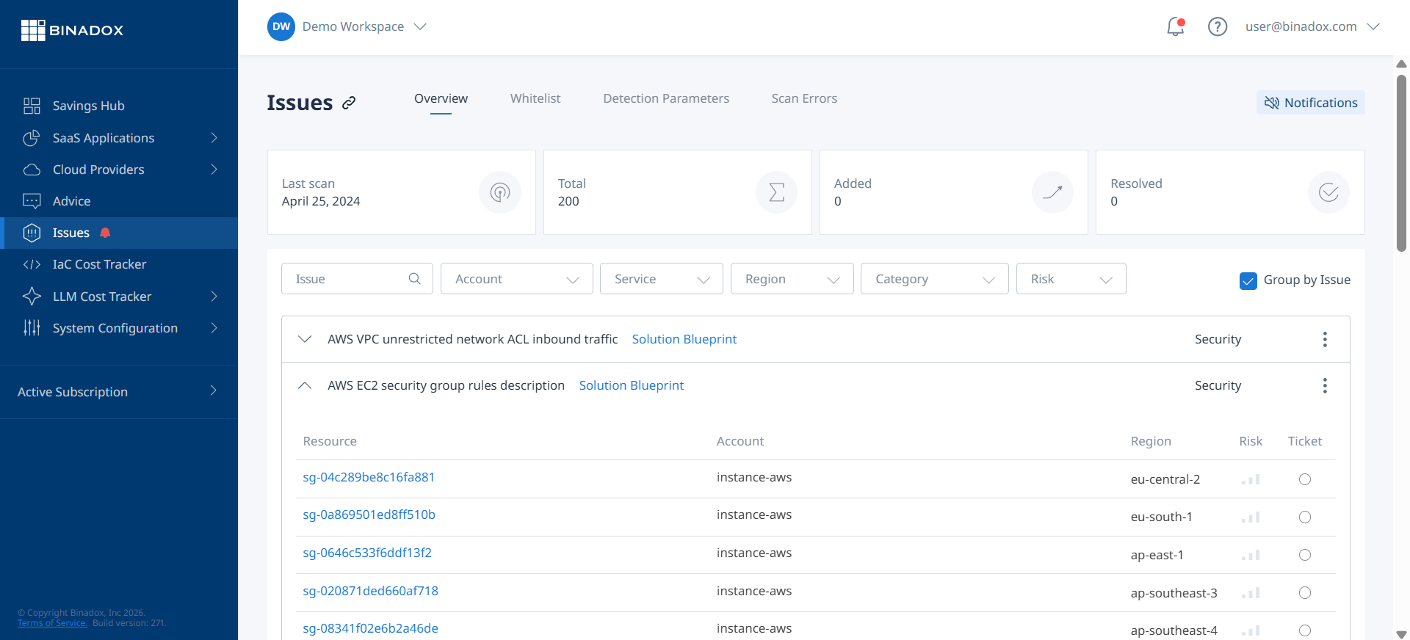Expand SaaS Applications submenu chevron
This screenshot has height=640, width=1410.
pos(214,138)
